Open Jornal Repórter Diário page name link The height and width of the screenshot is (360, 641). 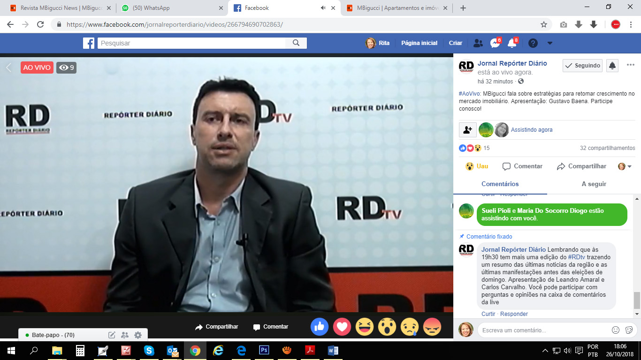click(x=512, y=63)
